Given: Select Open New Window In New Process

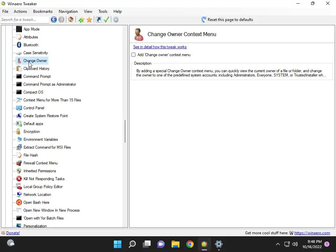Looking at the screenshot, I should point(52,210).
